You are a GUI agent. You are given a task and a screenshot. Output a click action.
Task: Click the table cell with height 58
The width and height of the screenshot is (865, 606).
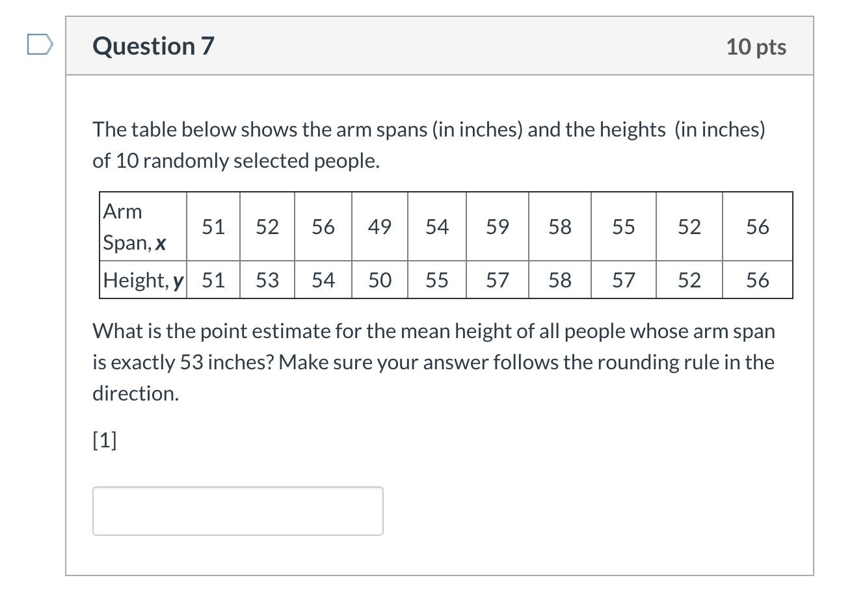tap(560, 280)
